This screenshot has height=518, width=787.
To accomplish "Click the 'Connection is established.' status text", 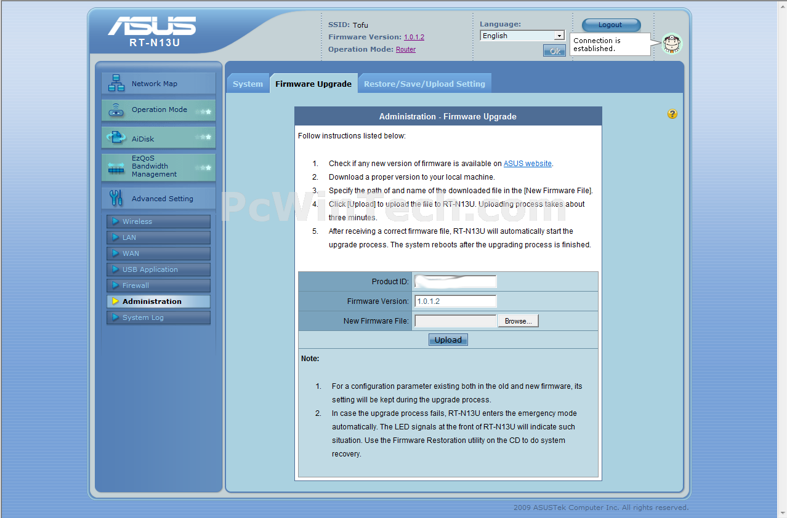I will point(597,44).
